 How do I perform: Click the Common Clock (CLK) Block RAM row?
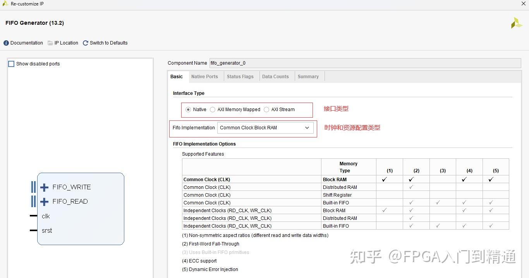point(345,180)
